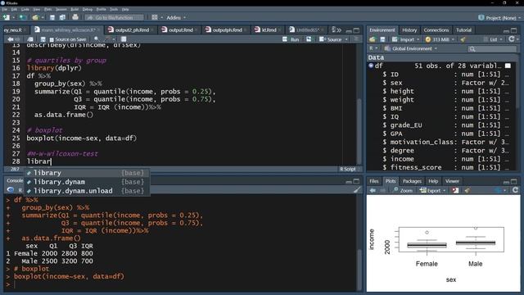
Task: Clear the console with broom icon
Action: point(357,190)
